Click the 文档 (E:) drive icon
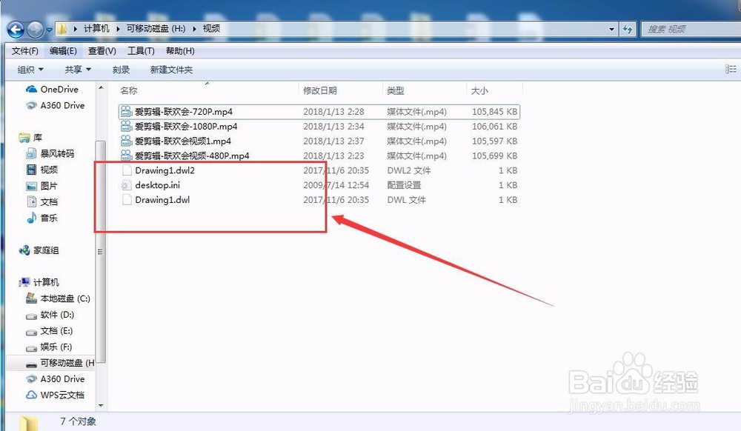741x431 pixels. (x=31, y=332)
